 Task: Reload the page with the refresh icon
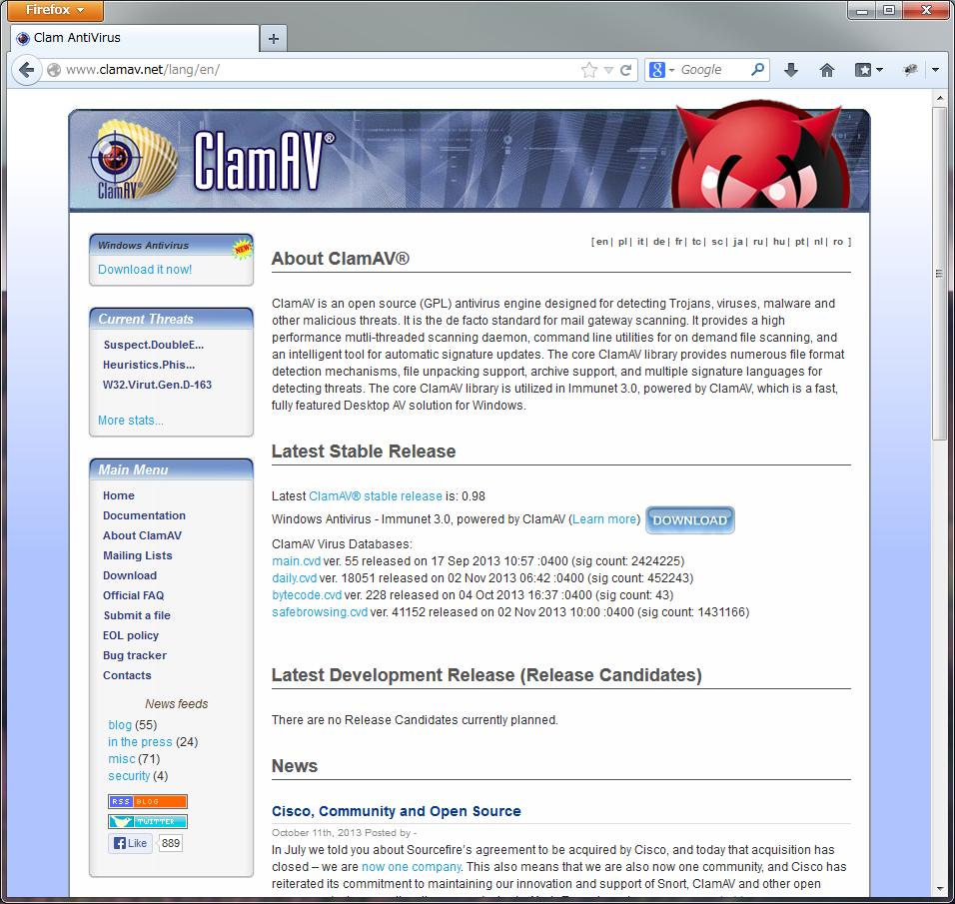tap(625, 70)
